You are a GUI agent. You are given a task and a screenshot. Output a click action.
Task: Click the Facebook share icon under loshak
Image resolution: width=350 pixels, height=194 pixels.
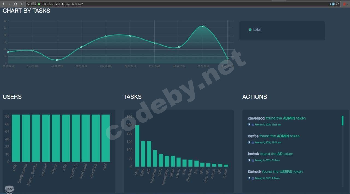point(253,160)
